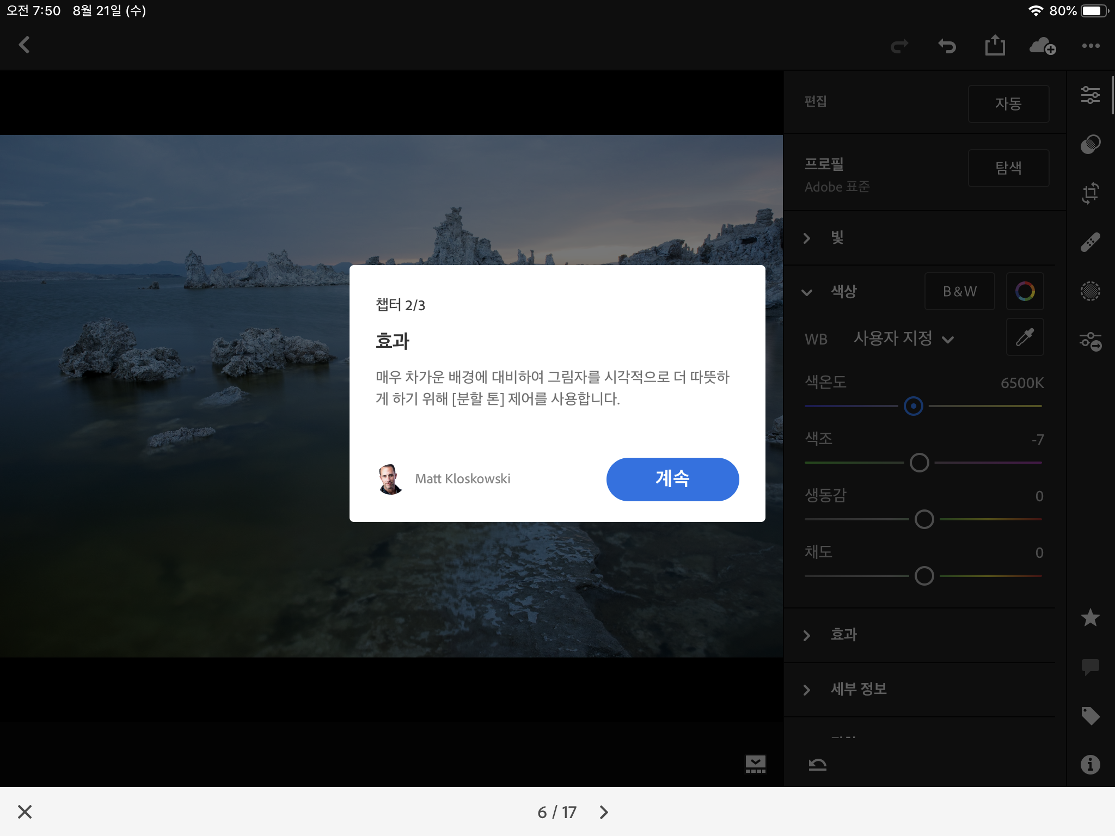The height and width of the screenshot is (836, 1115).
Task: Open the presets panel
Action: pyautogui.click(x=1091, y=343)
